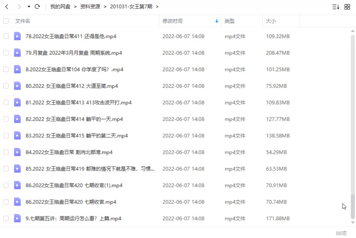Image resolution: width=356 pixels, height=238 pixels.
Task: Click video icon of 79.月复盘 file
Action: tap(17, 53)
